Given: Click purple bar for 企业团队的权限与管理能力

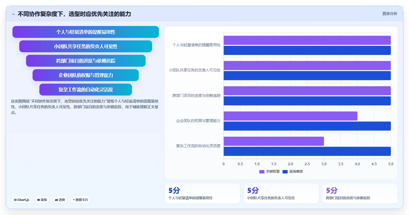Looking at the screenshot, I should click(x=290, y=116).
